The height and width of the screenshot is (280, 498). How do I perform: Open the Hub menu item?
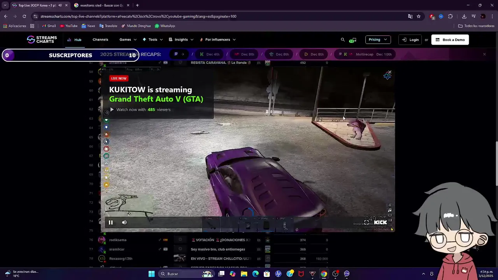74,40
